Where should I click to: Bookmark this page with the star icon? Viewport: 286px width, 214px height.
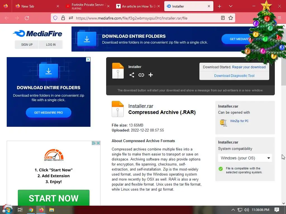coord(231,18)
